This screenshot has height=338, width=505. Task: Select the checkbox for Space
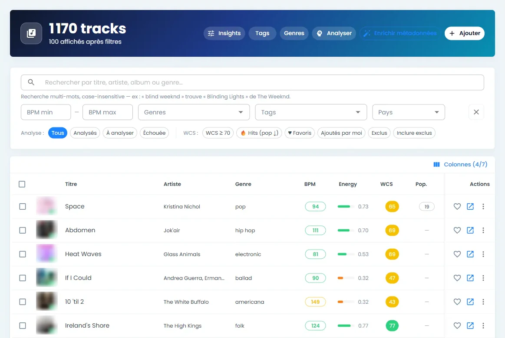[x=23, y=207]
